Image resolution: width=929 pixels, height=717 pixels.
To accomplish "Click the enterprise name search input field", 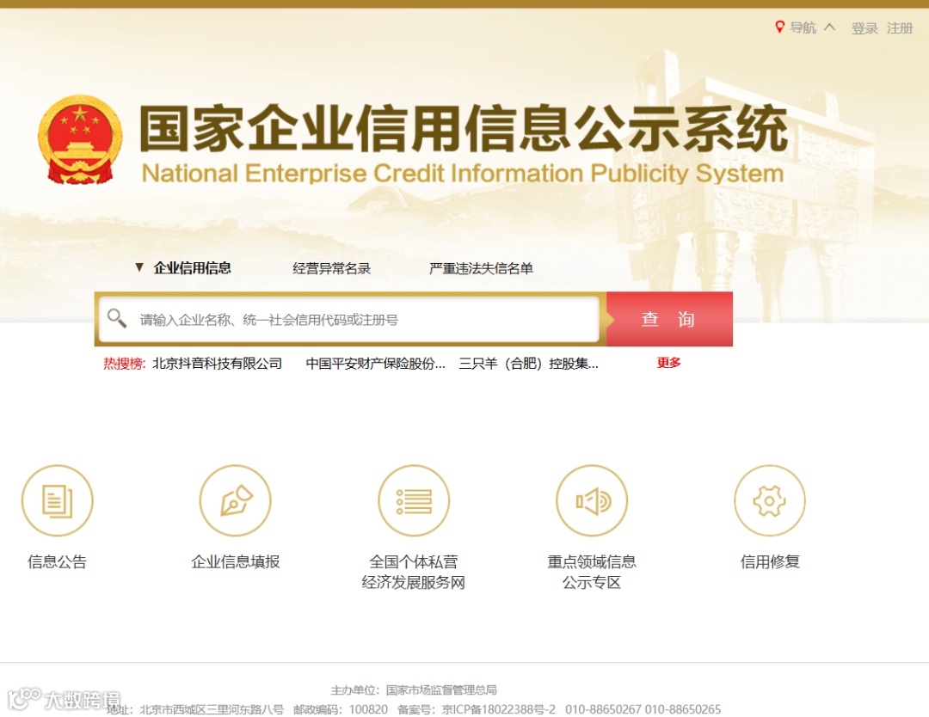I will (x=349, y=320).
